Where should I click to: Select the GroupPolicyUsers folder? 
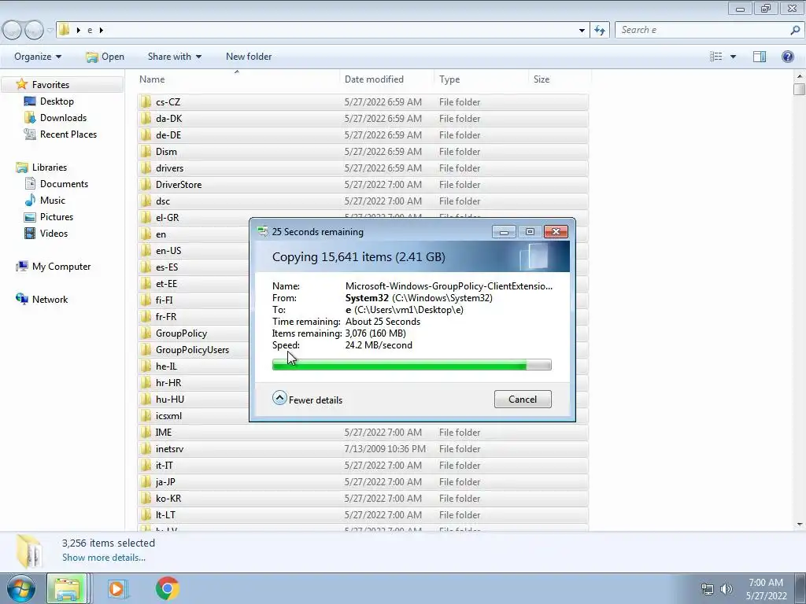(192, 349)
